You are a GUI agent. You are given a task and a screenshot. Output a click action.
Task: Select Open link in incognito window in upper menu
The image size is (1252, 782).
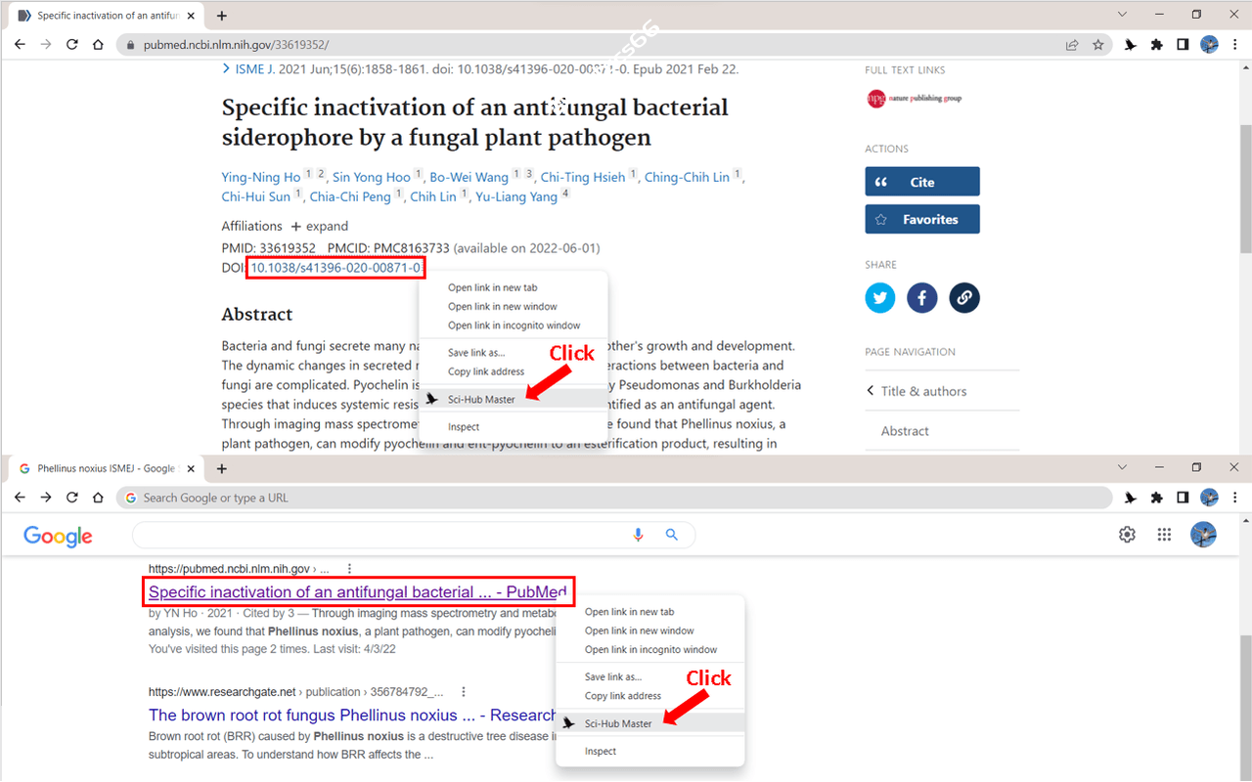514,326
